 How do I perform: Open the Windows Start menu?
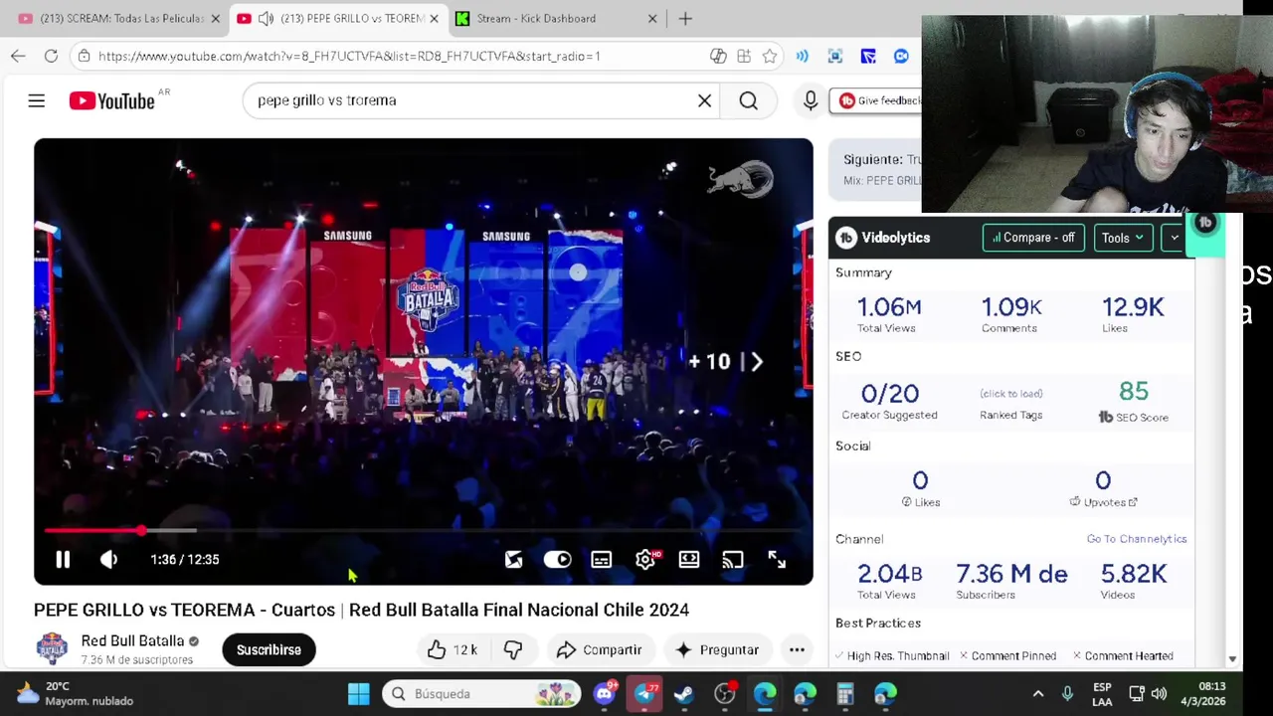(359, 693)
